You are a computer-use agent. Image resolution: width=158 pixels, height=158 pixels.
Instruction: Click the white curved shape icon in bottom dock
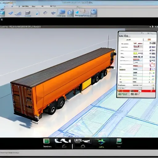coord(63,141)
